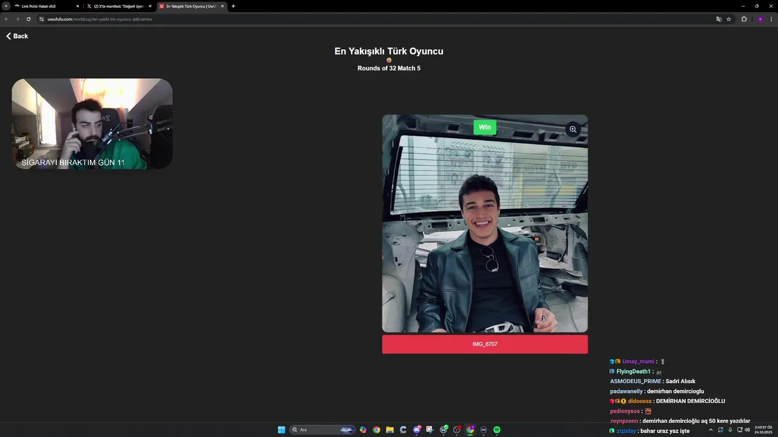The width and height of the screenshot is (778, 437).
Task: Open Copilot from the taskbar
Action: point(363,430)
